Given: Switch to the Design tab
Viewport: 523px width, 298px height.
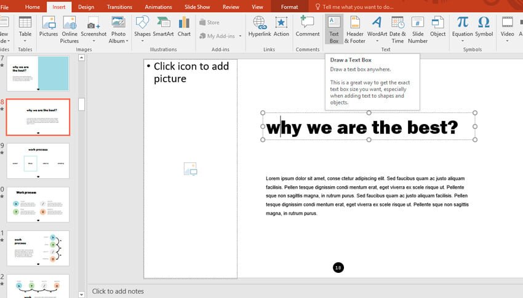Looking at the screenshot, I should click(x=86, y=7).
